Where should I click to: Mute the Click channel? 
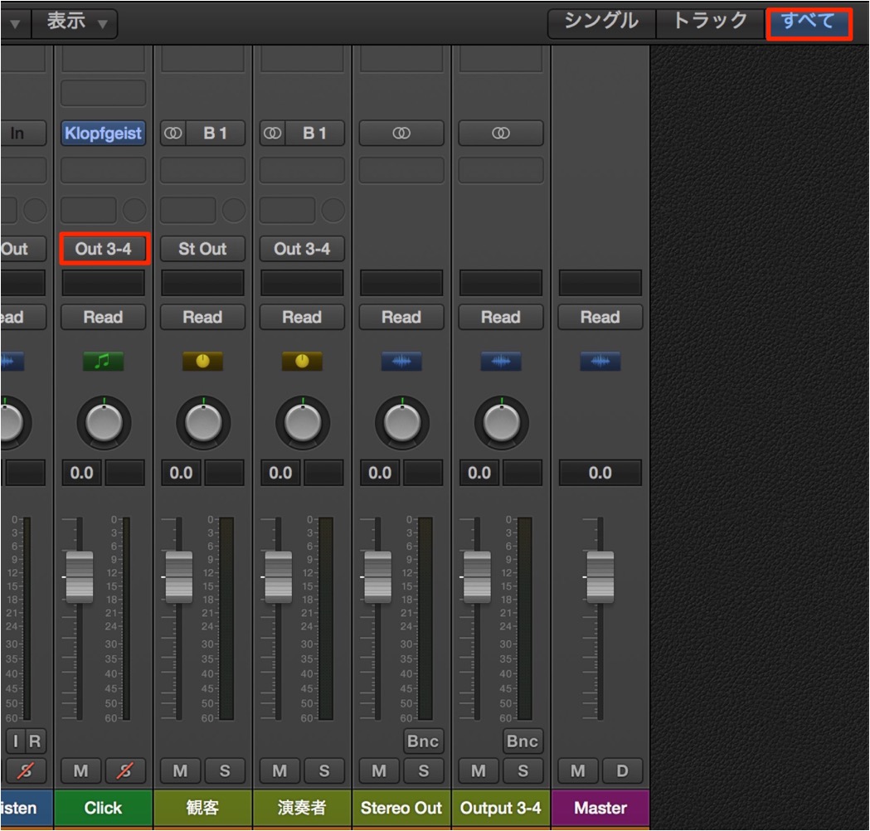81,770
